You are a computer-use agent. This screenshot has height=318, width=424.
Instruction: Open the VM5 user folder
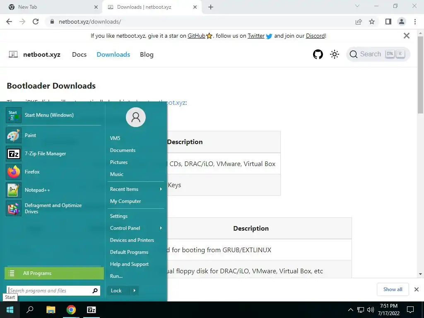point(115,138)
